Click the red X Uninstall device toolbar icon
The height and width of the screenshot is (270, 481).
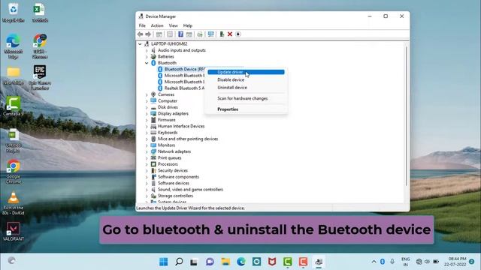(230, 34)
